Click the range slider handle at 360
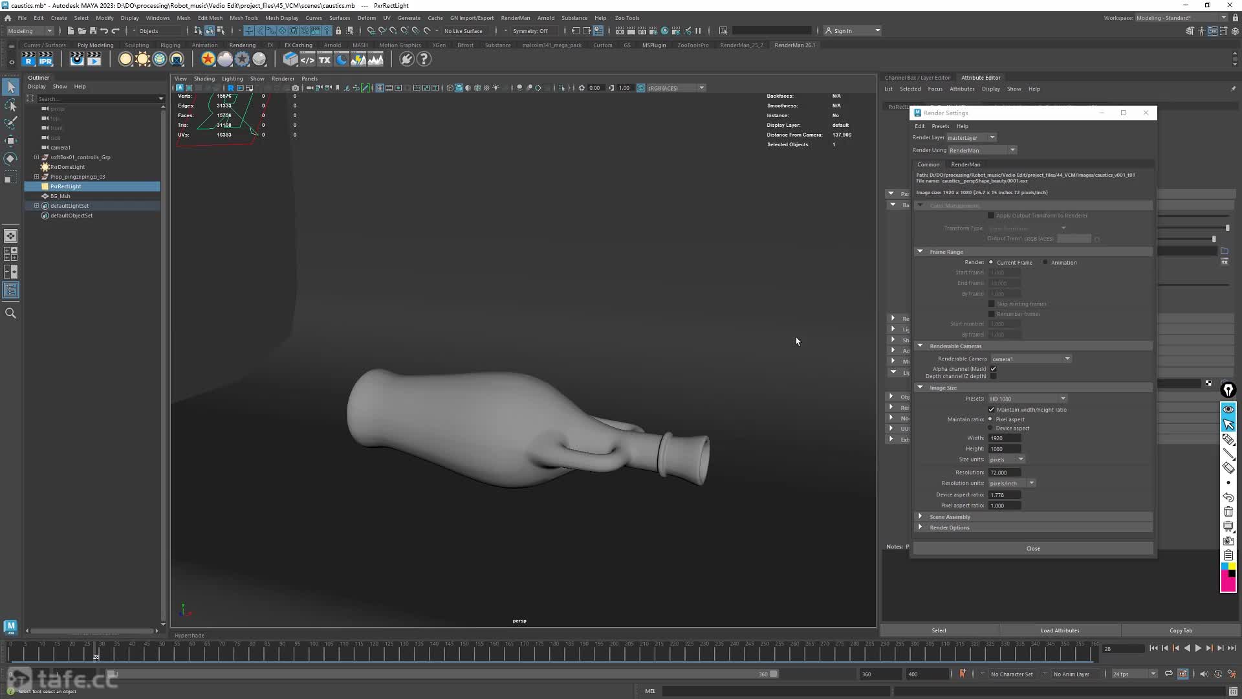Image resolution: width=1242 pixels, height=699 pixels. [x=774, y=674]
